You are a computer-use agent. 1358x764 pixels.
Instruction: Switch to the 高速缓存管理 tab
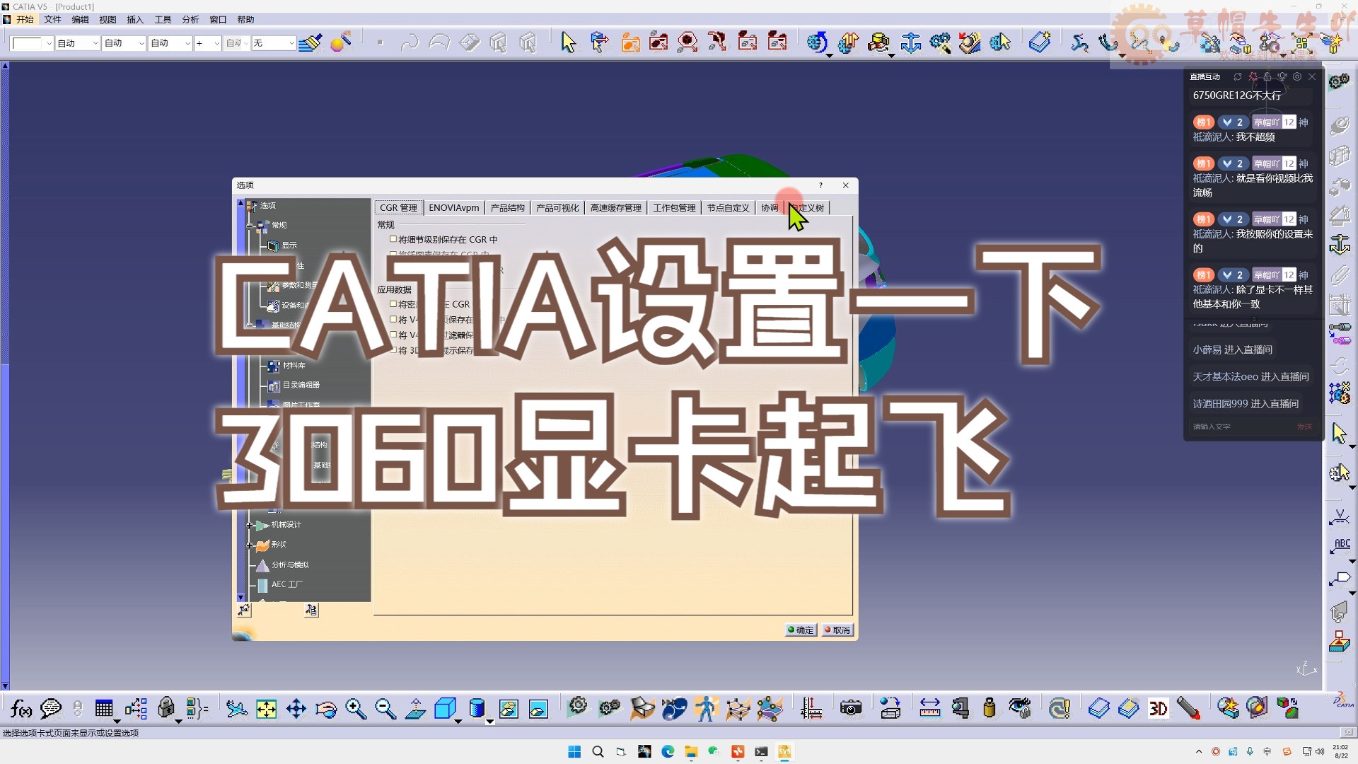615,207
